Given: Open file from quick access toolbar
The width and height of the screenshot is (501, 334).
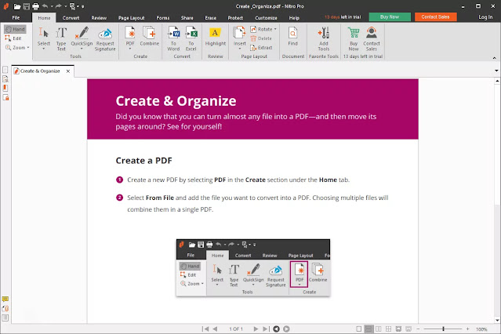Looking at the screenshot, I should pyautogui.click(x=17, y=6).
